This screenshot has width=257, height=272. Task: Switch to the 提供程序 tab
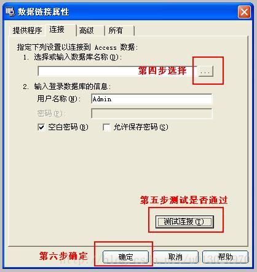[x=27, y=31]
